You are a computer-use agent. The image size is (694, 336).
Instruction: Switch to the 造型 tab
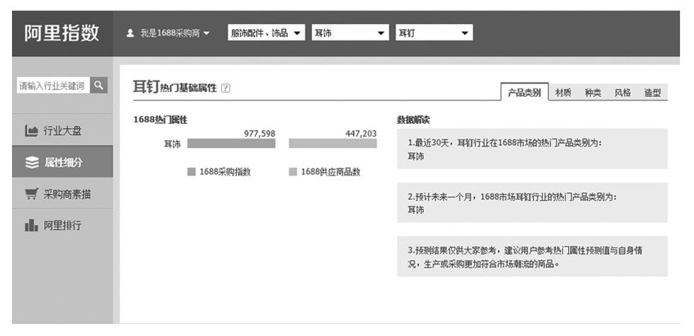pyautogui.click(x=652, y=93)
